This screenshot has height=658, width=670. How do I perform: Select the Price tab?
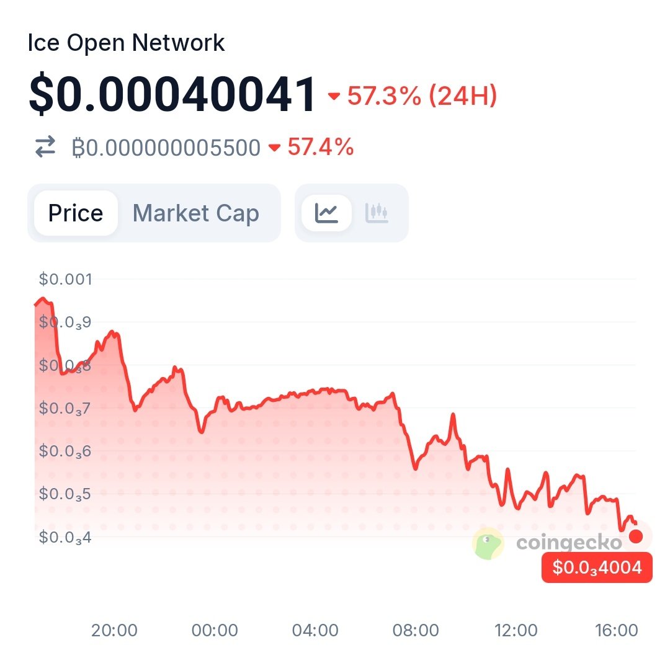click(x=76, y=213)
